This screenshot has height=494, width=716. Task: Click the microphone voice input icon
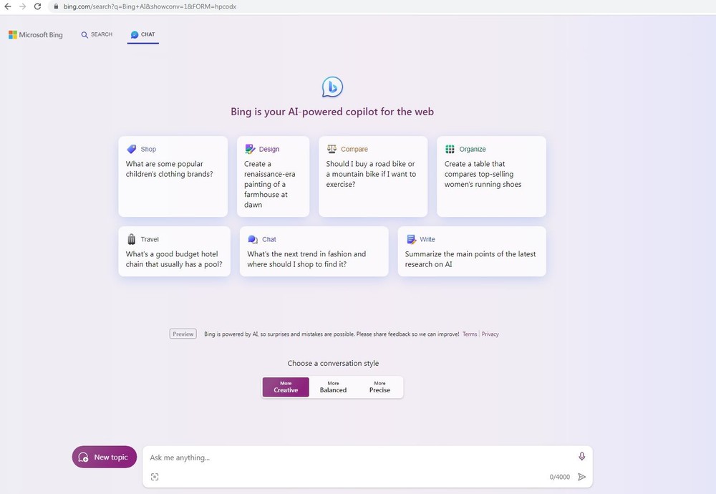tap(581, 456)
